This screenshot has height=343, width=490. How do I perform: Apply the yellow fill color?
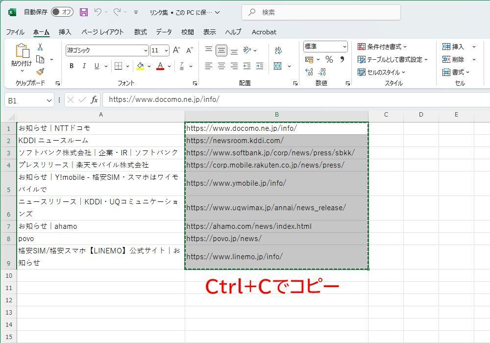click(140, 66)
